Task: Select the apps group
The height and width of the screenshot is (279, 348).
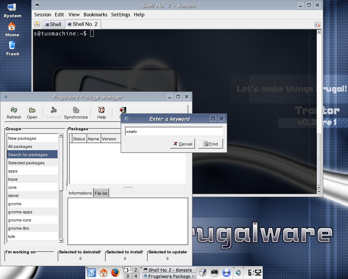Action: pyautogui.click(x=32, y=171)
